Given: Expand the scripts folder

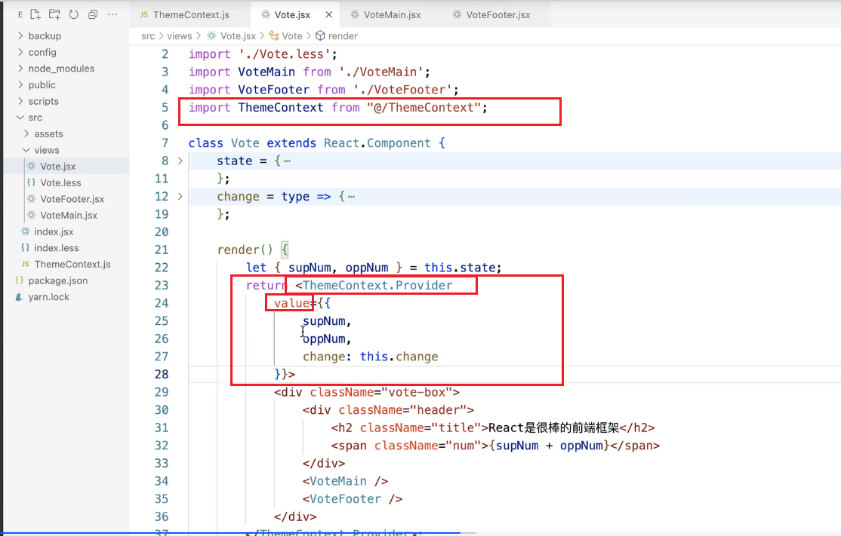Looking at the screenshot, I should [20, 101].
